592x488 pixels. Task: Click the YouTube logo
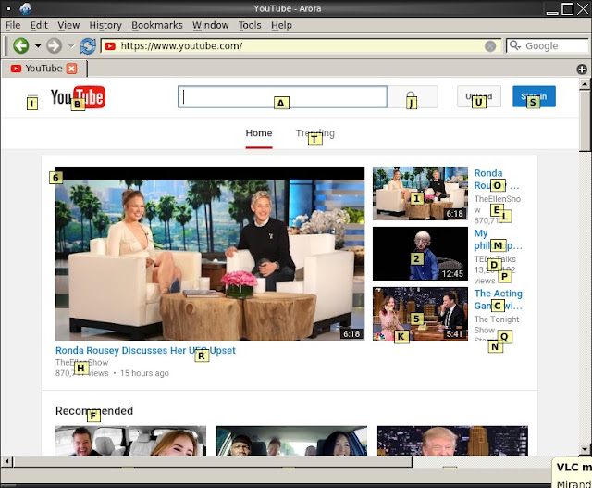(78, 97)
